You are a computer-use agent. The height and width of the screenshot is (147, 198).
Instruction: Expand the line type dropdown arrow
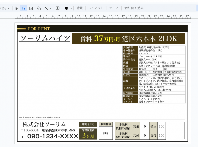click(x=51, y=8)
